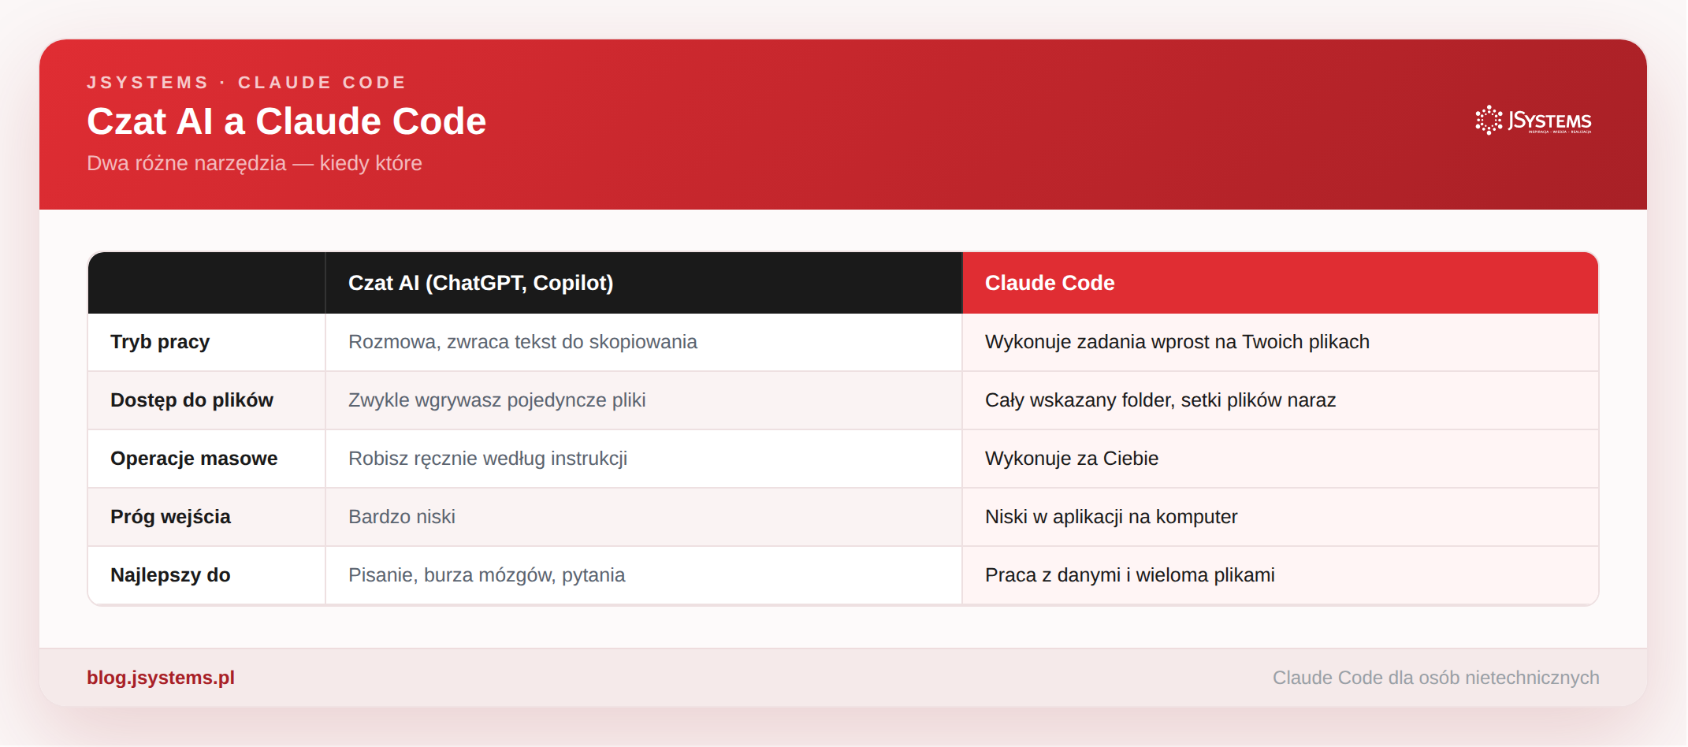The height and width of the screenshot is (747, 1688).
Task: Select the 'Tryb pracy' row label
Action: 160,342
